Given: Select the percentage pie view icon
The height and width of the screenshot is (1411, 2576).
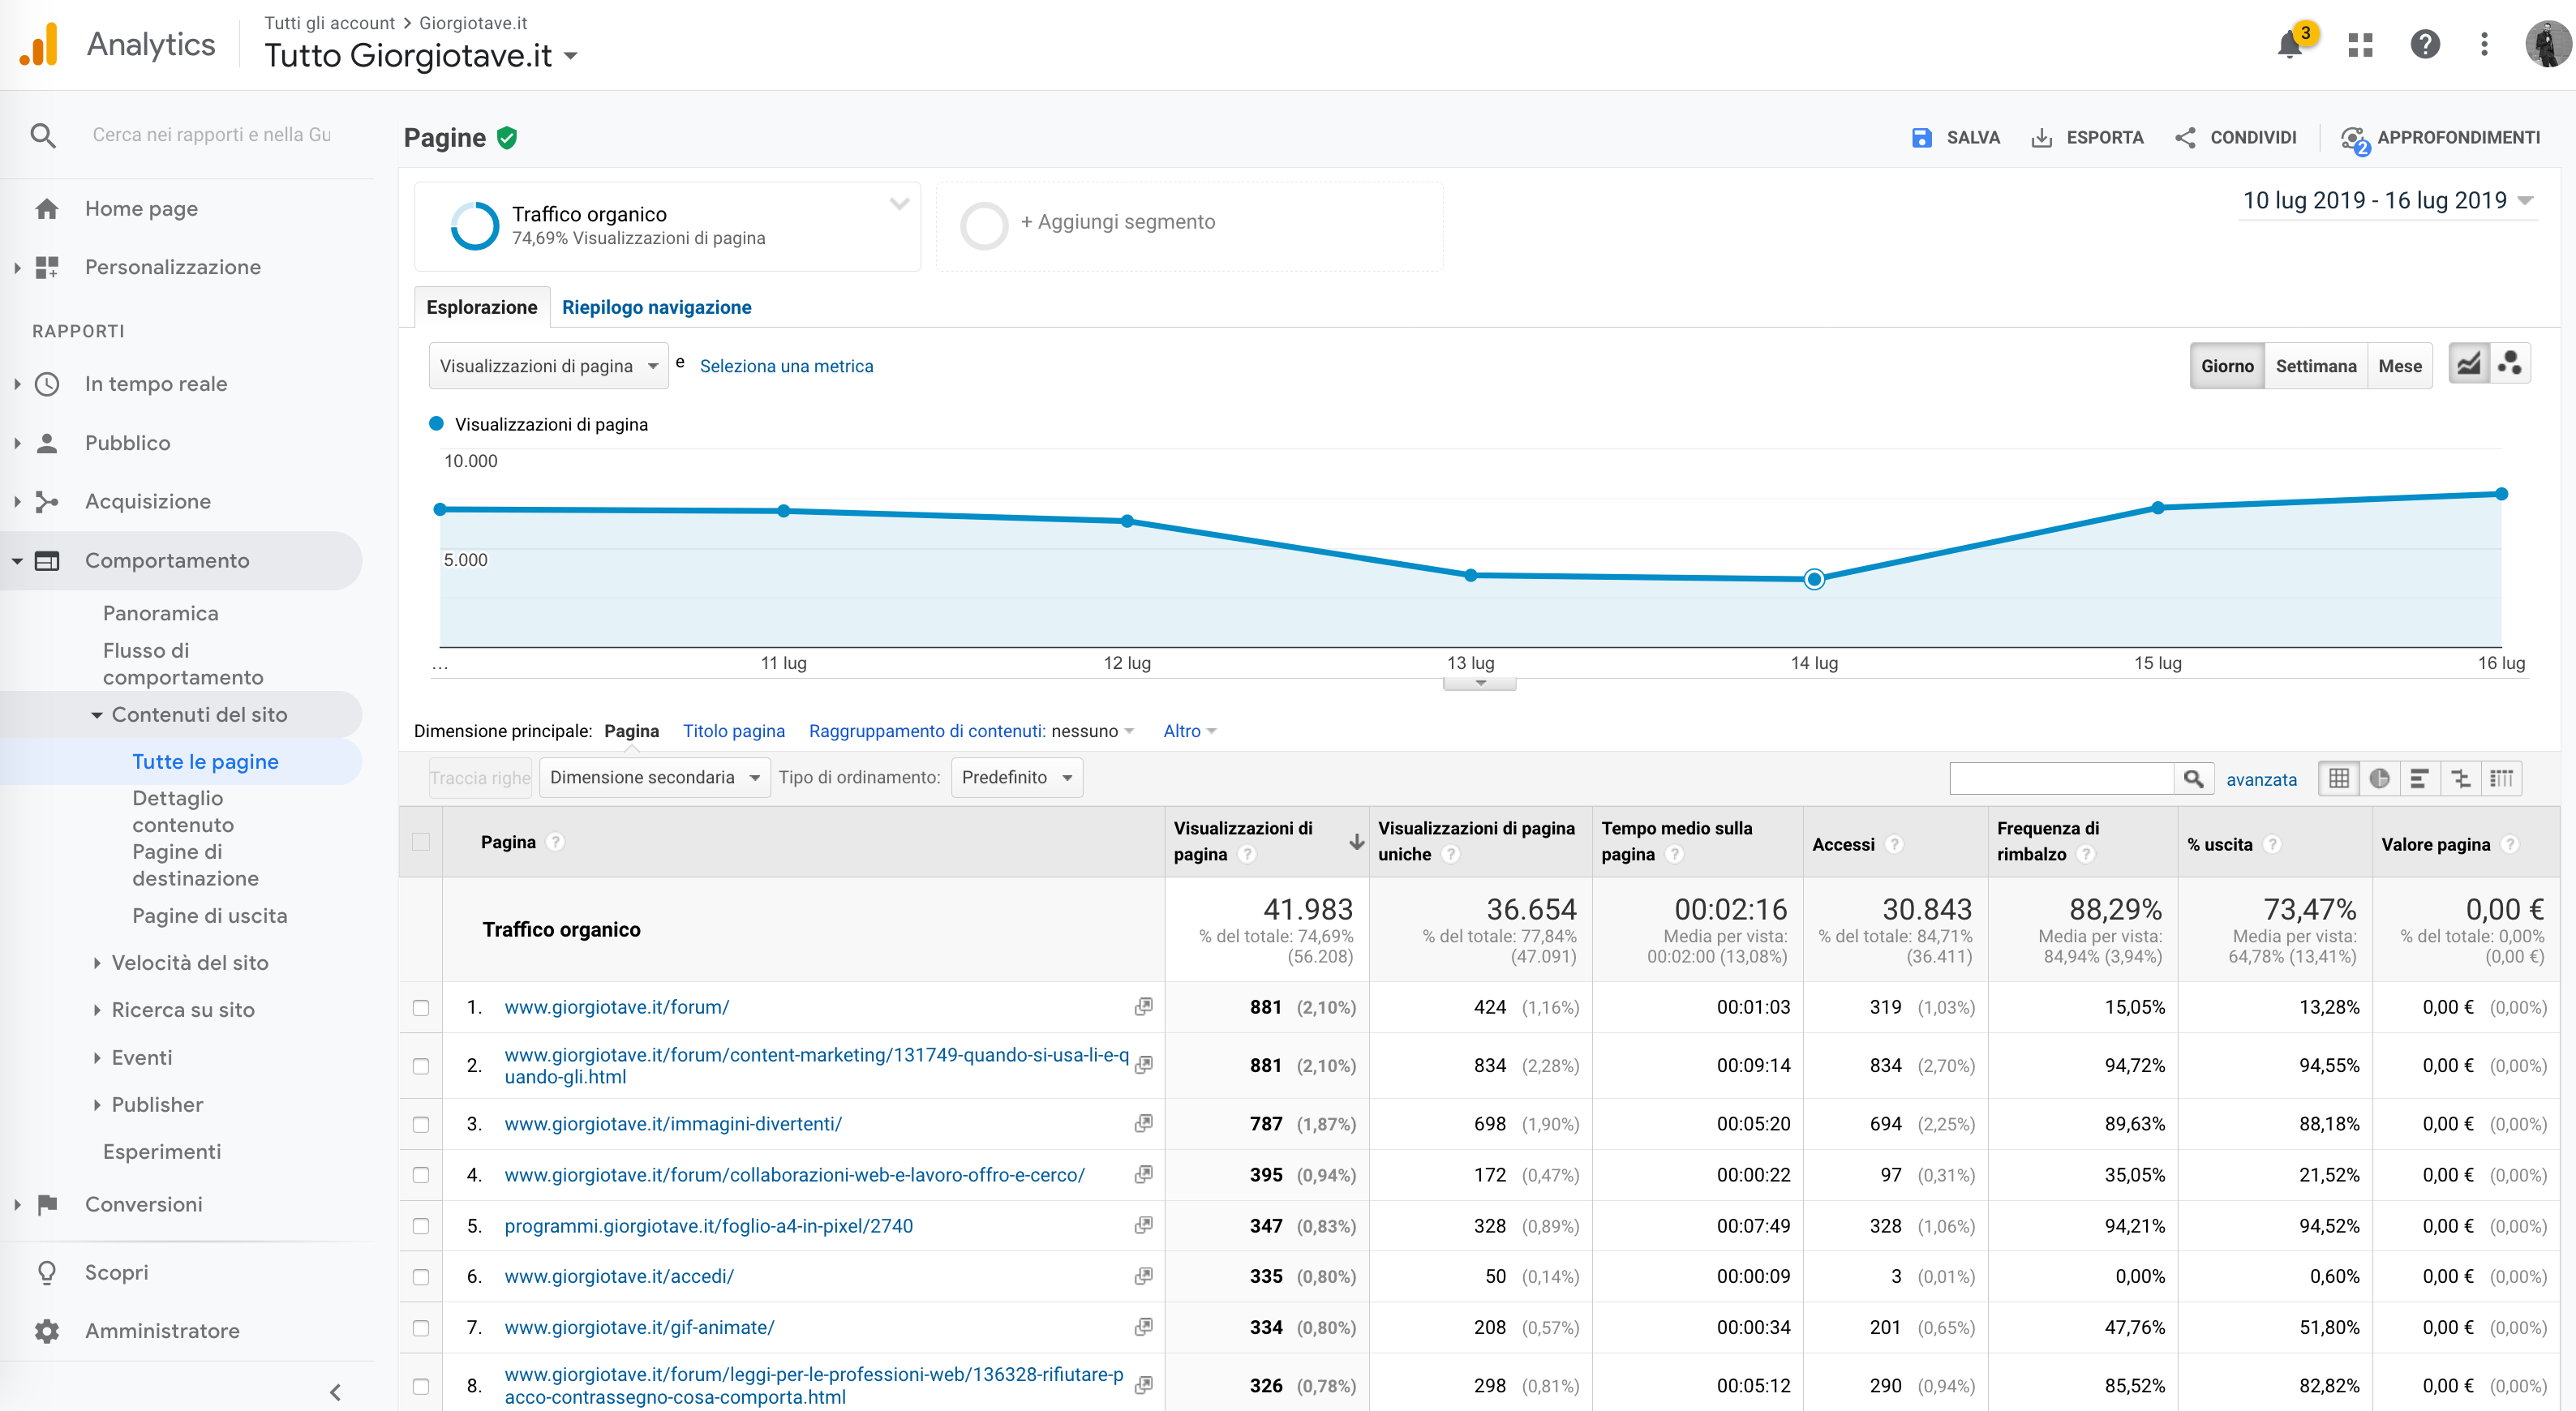Looking at the screenshot, I should click(2380, 778).
